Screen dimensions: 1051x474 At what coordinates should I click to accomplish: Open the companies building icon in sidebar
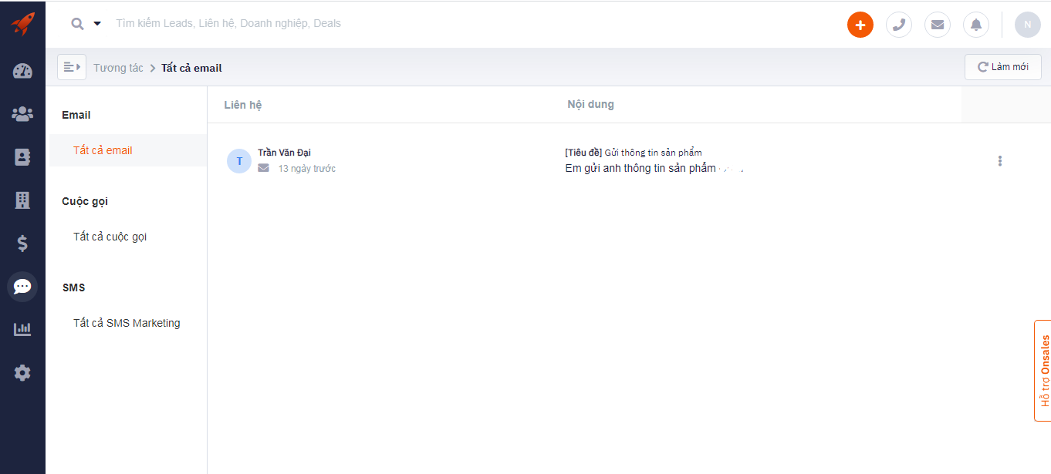click(x=22, y=200)
